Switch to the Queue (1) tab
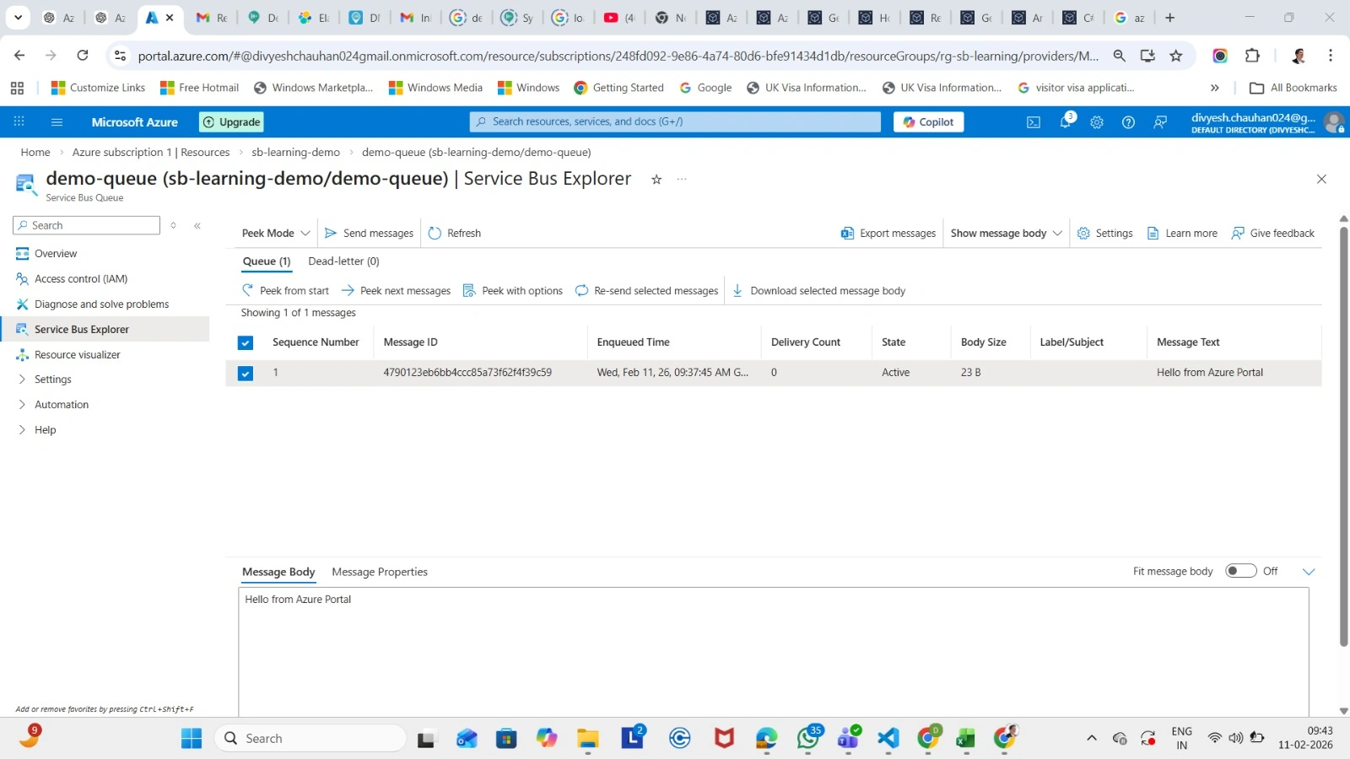The width and height of the screenshot is (1350, 759). coord(267,261)
